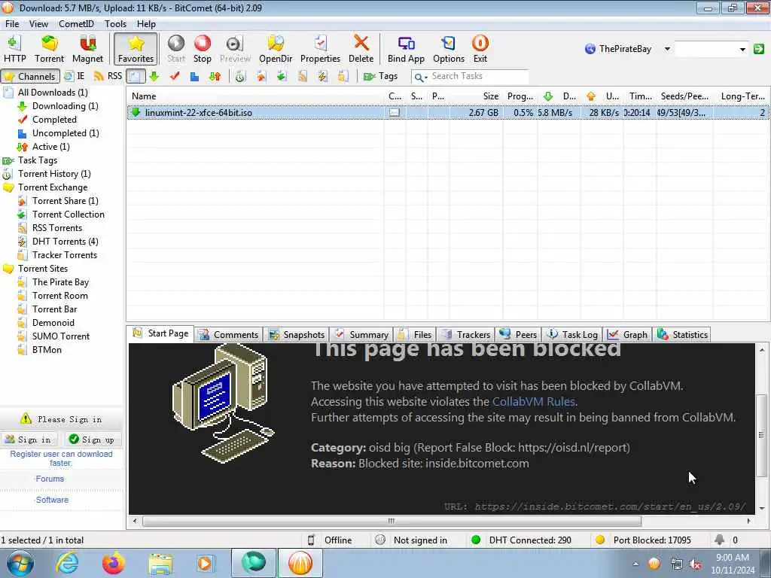Open task Properties
The image size is (771, 578).
[320, 49]
